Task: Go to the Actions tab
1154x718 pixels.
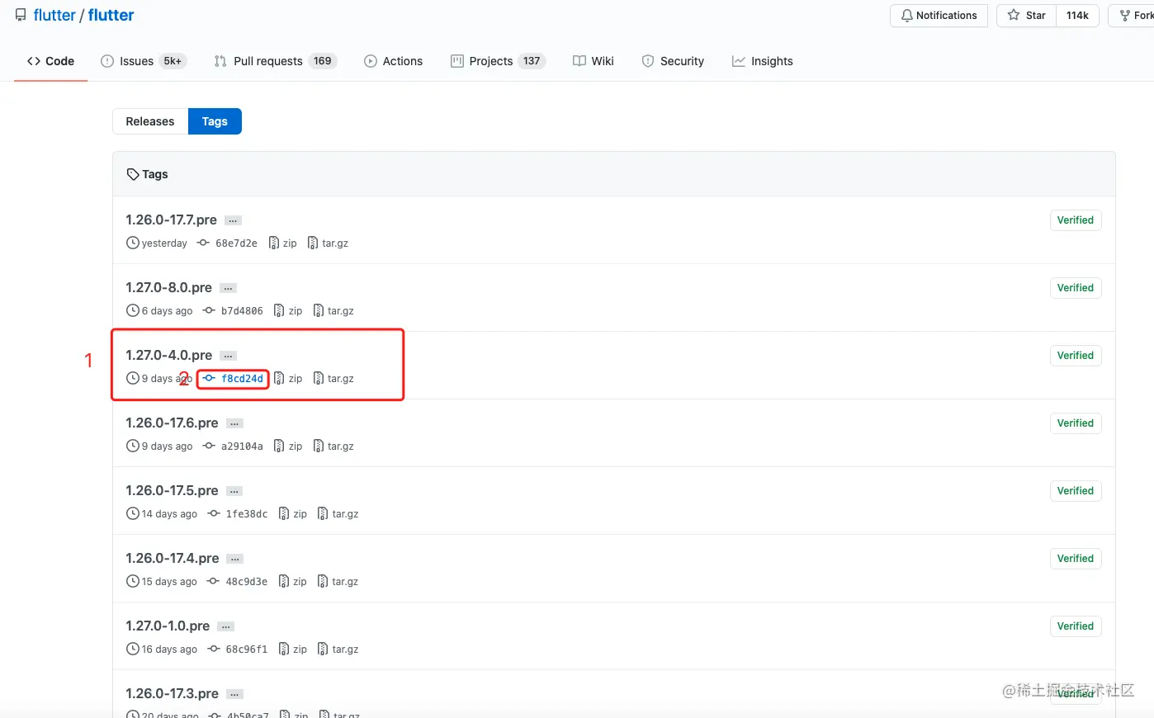Action: 393,61
